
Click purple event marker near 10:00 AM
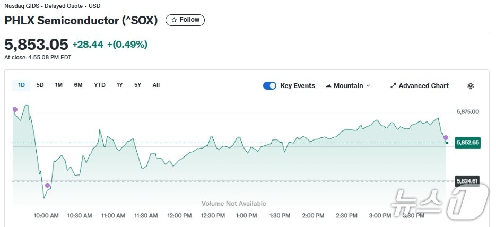[x=48, y=185]
